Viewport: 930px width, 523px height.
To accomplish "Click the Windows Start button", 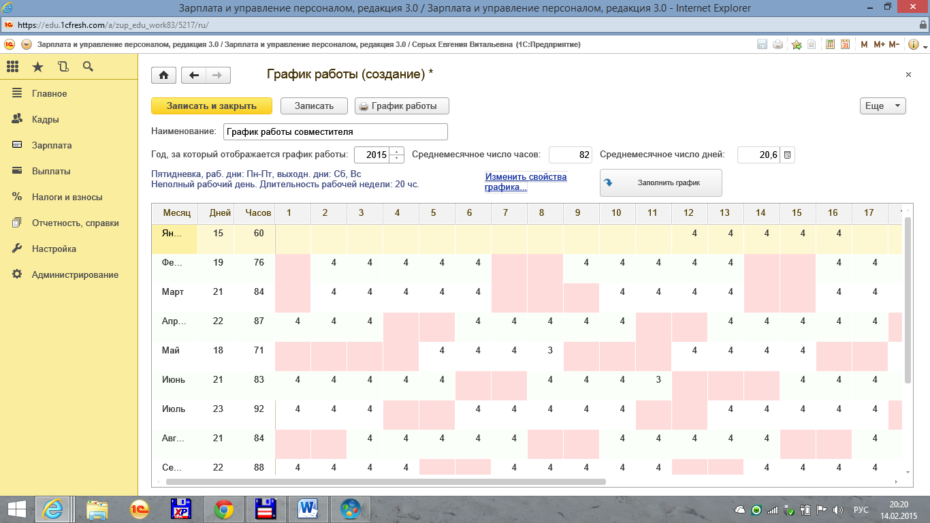I will click(x=16, y=509).
